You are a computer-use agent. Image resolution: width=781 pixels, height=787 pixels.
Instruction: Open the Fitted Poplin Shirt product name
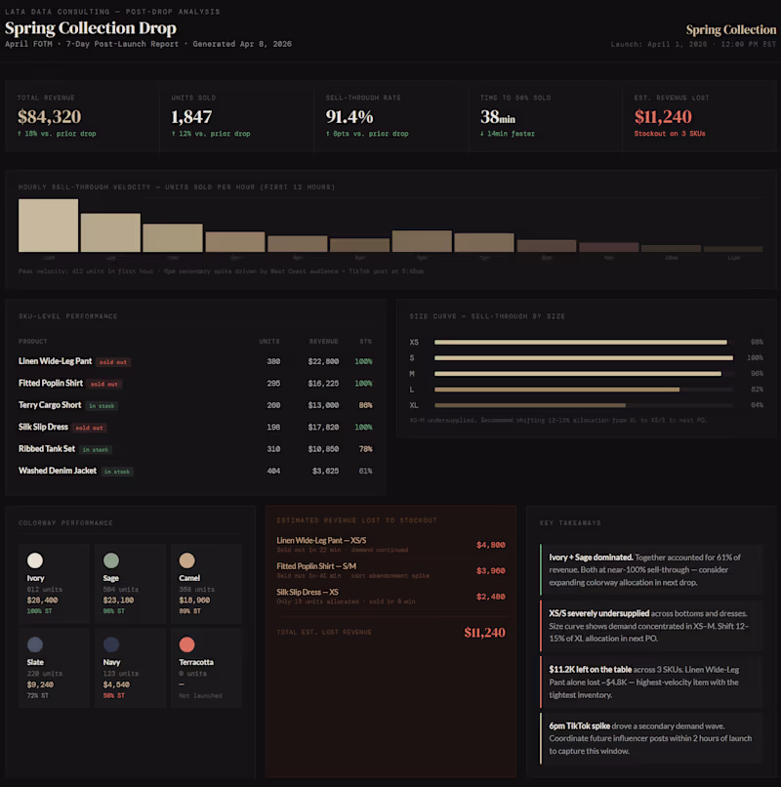[51, 383]
